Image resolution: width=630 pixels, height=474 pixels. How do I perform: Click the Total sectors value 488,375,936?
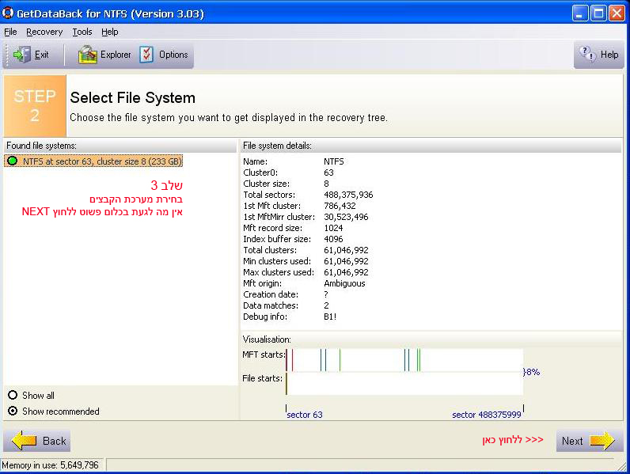click(x=348, y=195)
